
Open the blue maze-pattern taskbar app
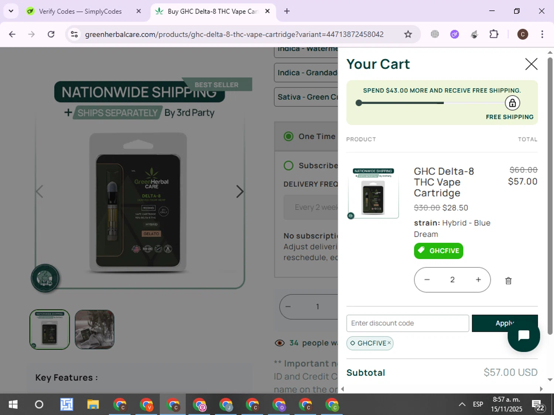point(66,405)
